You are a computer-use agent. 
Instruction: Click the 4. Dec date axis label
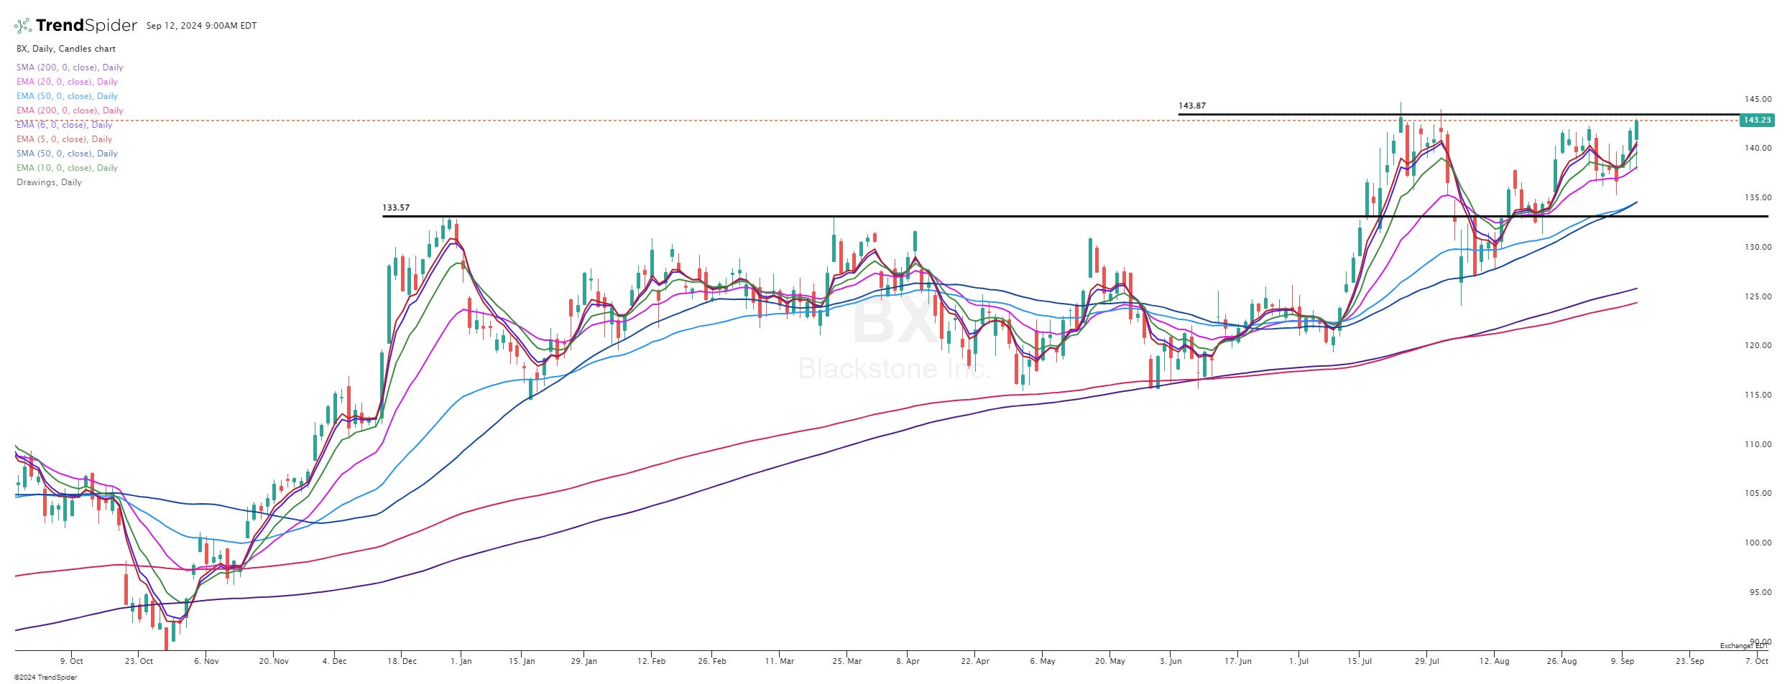334,661
